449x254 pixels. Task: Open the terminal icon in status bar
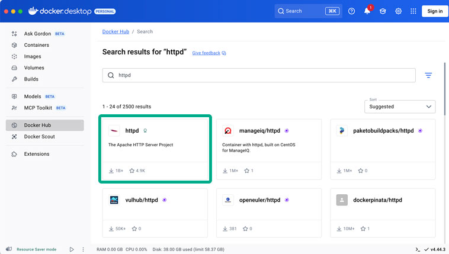[418, 249]
